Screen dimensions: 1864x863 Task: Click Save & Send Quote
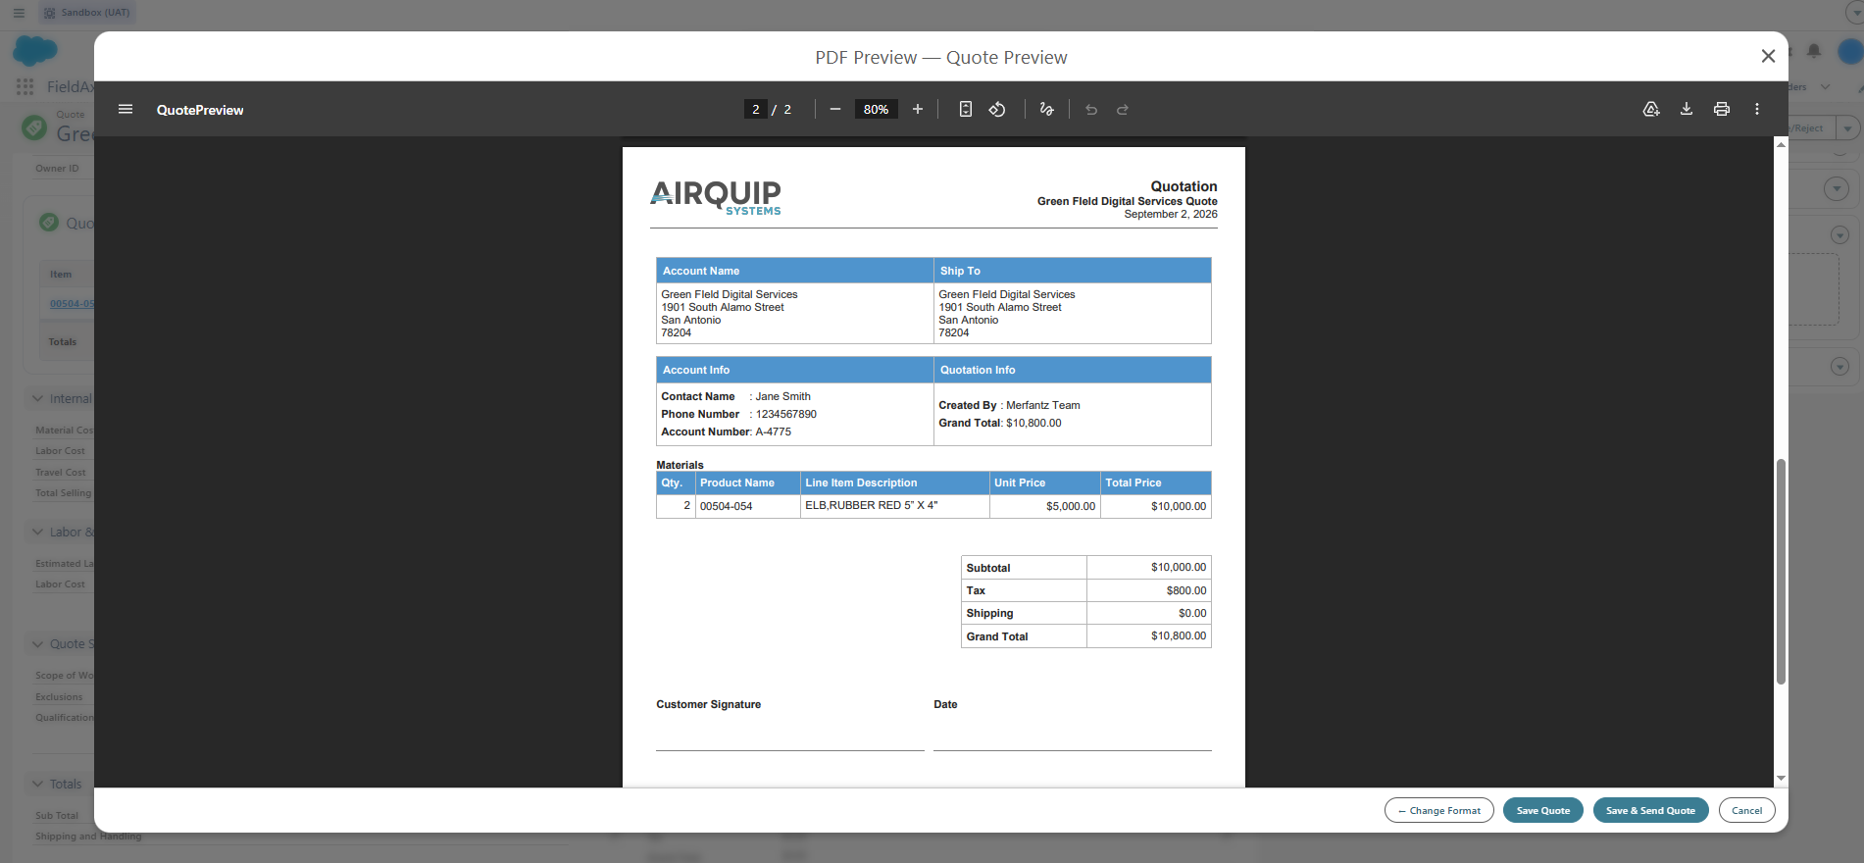coord(1651,810)
